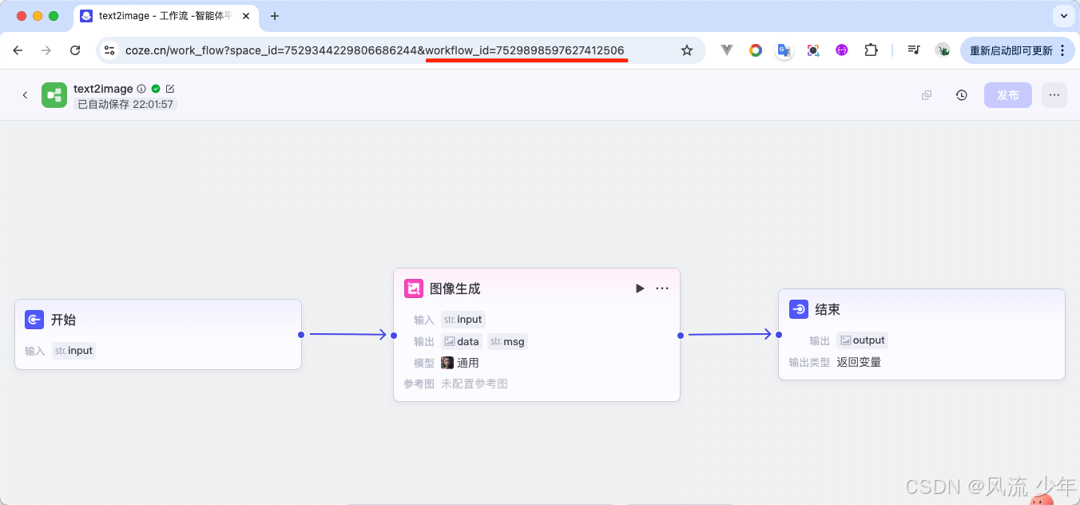Viewport: 1080px width, 505px height.
Task: Click the 开始 node's blue icon
Action: (34, 320)
